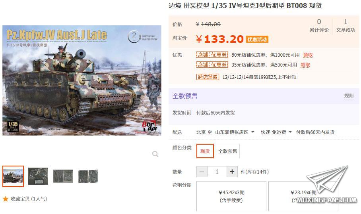Select the fourth parts thumbnail
The width and height of the screenshot is (361, 214).
coord(88,176)
